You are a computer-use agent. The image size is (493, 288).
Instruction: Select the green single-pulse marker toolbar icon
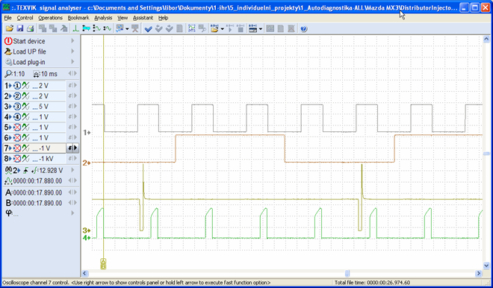coord(75,28)
